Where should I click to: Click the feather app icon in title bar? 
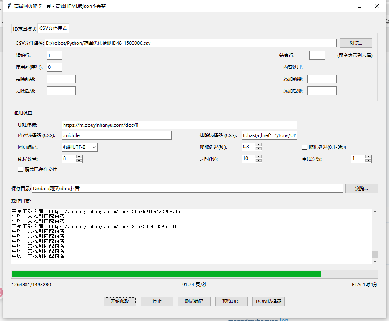8,6
